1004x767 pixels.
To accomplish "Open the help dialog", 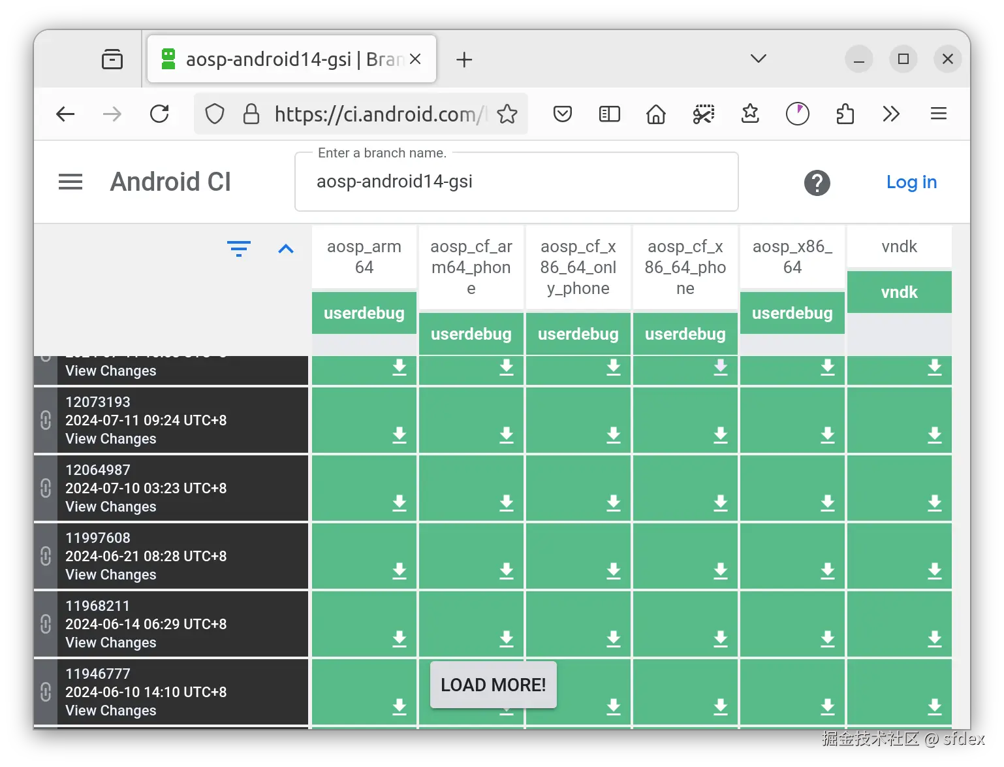I will point(817,183).
